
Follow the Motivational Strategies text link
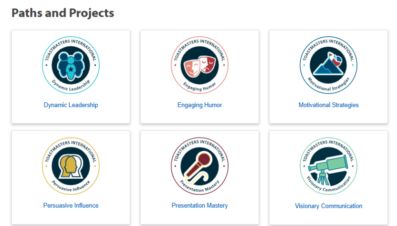[329, 105]
